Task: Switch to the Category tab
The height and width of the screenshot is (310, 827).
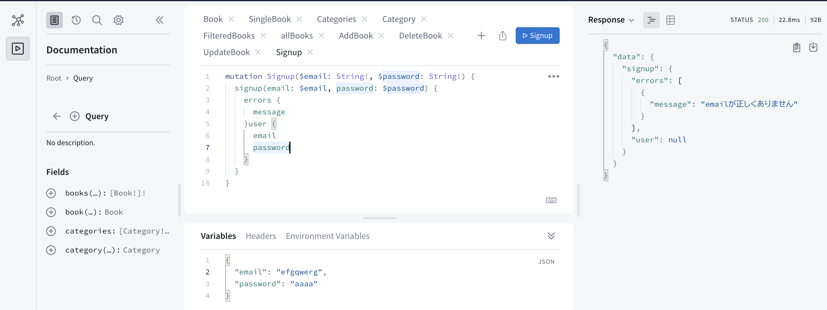Action: pos(399,19)
